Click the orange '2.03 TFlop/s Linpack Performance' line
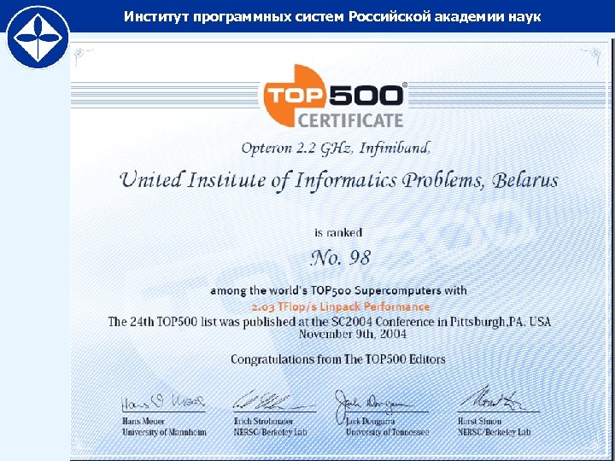This screenshot has height=461, width=615. pyautogui.click(x=341, y=306)
